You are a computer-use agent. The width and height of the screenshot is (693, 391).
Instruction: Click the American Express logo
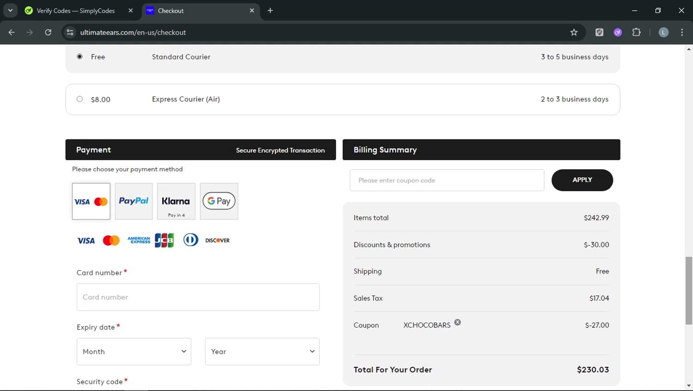point(139,241)
